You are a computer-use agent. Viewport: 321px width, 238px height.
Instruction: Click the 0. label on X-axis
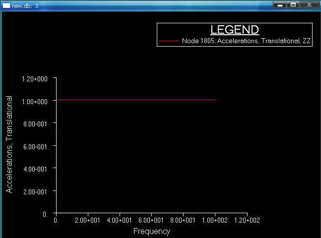click(x=56, y=221)
